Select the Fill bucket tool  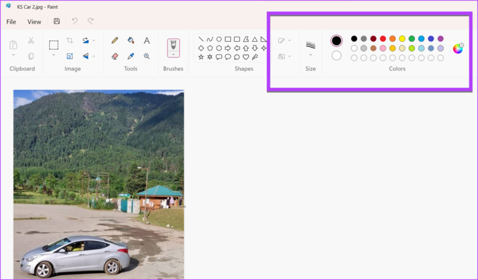(x=131, y=40)
